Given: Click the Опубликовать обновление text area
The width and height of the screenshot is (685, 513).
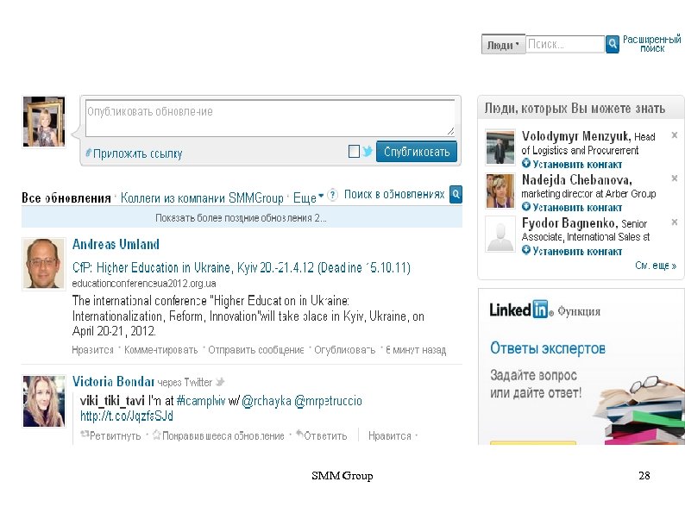Looking at the screenshot, I should (270, 118).
